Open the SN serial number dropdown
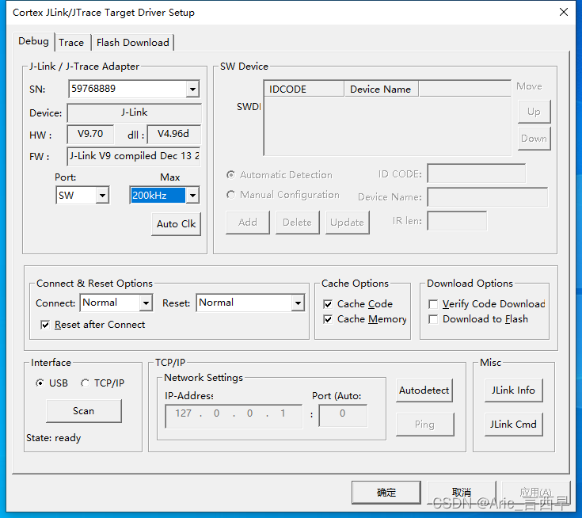This screenshot has height=518, width=582. coord(192,90)
